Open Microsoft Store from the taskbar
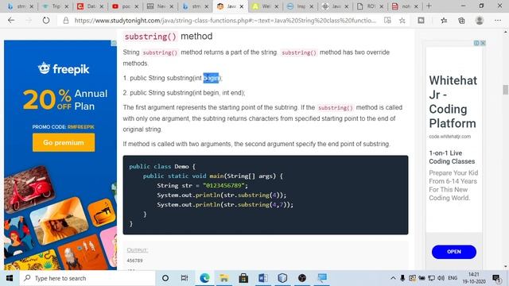The height and width of the screenshot is (286, 509). [243, 278]
